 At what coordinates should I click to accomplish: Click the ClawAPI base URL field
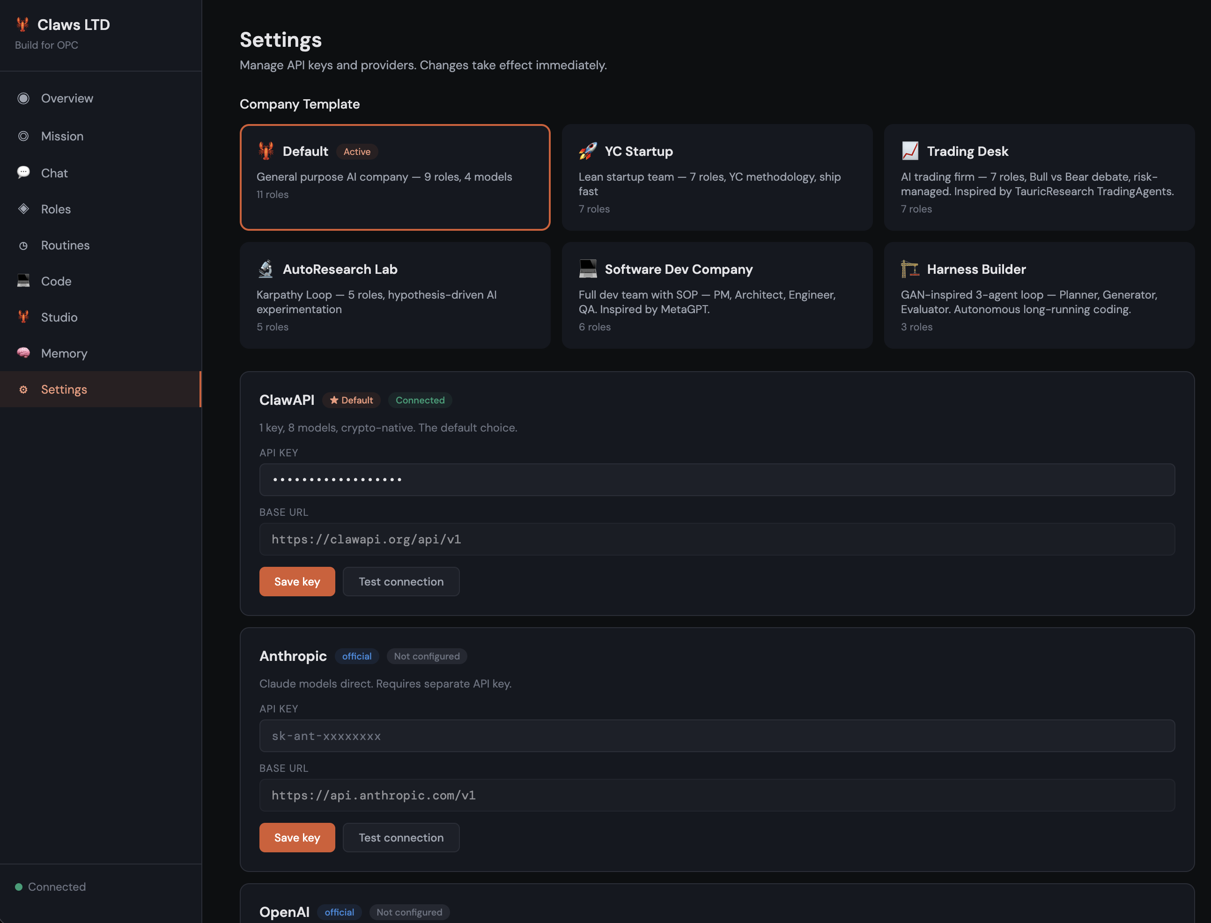tap(717, 540)
